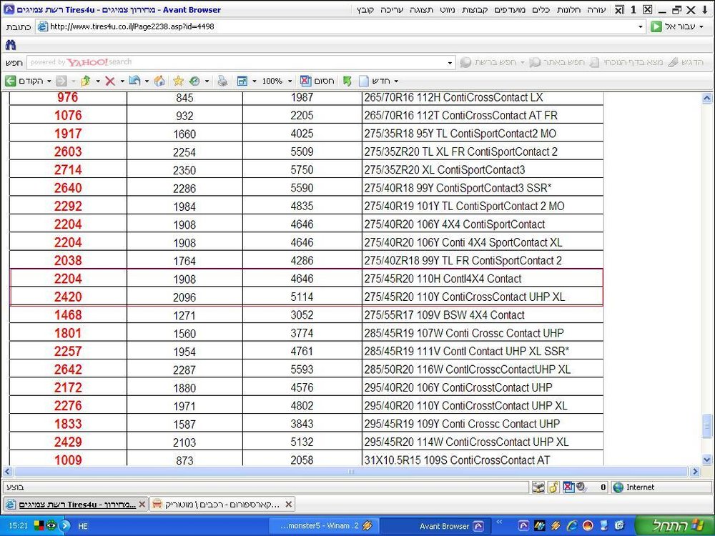Open the Yahoo search box dropdown
This screenshot has height=536, width=715.
[450, 63]
